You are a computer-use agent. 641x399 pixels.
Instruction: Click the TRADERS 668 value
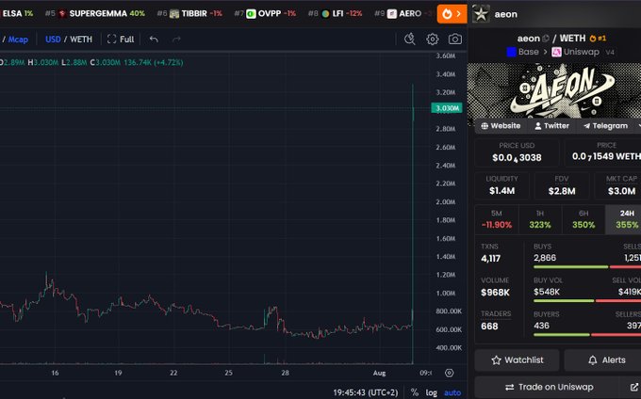[489, 327]
